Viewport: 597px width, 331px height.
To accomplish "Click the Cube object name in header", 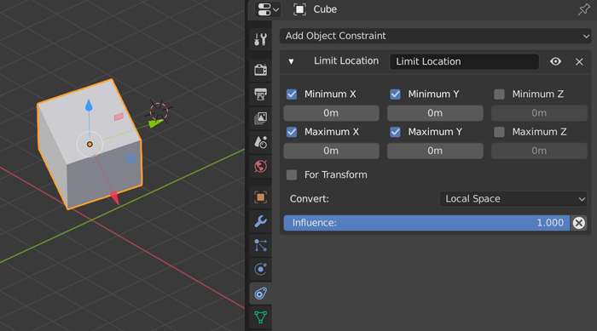I will pyautogui.click(x=325, y=9).
